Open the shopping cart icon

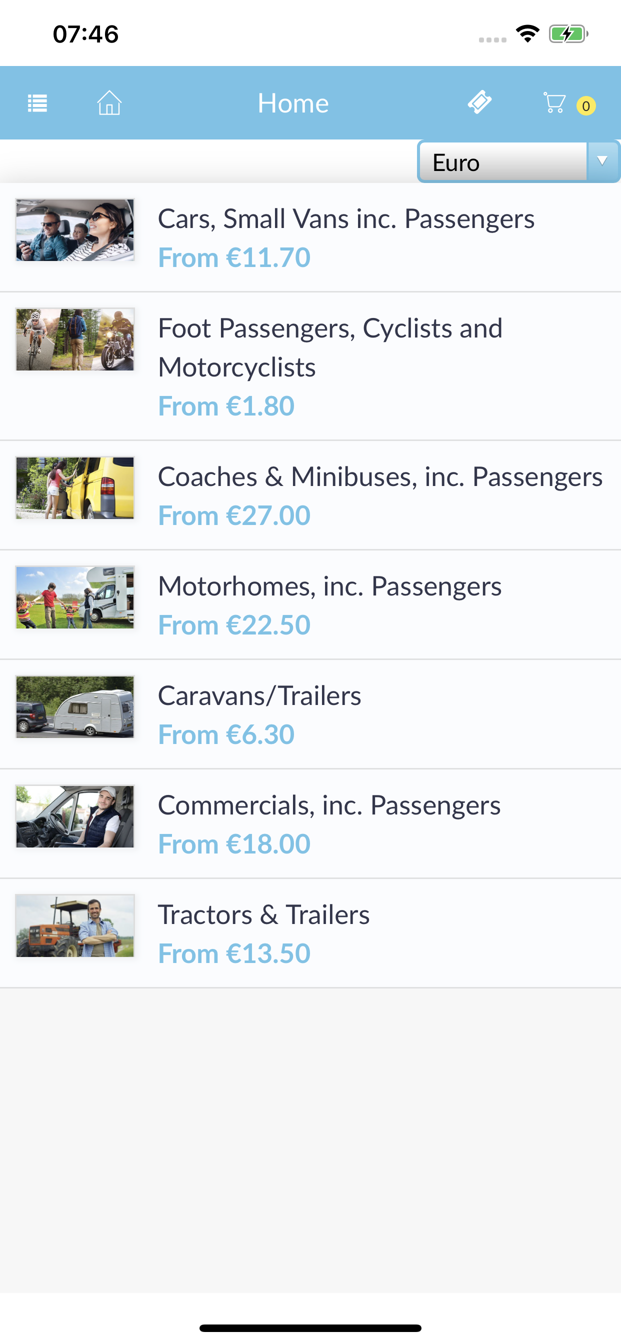pos(554,103)
